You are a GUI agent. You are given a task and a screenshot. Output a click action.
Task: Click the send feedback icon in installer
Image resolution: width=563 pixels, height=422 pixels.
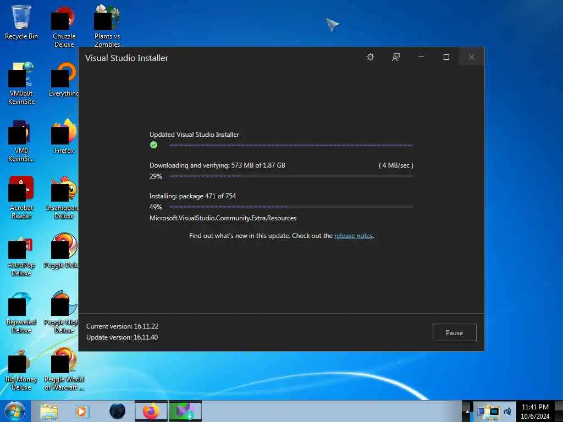396,57
